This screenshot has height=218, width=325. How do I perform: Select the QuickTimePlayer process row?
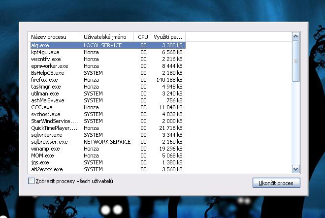coord(54,128)
